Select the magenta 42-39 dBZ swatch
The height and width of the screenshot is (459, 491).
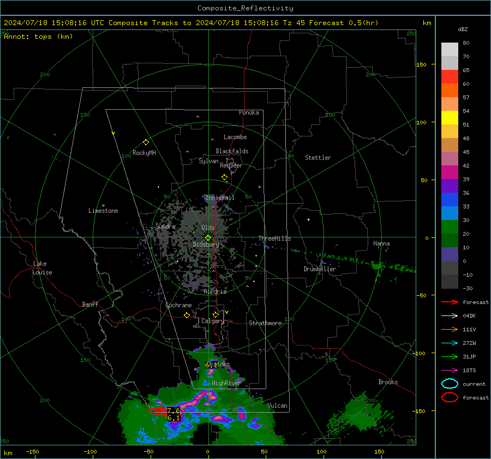450,172
